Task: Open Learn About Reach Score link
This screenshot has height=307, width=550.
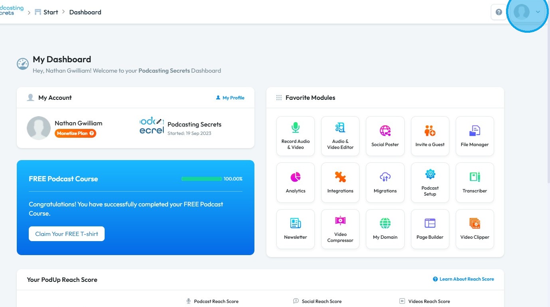Action: (463, 279)
